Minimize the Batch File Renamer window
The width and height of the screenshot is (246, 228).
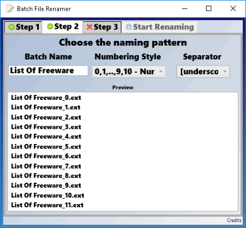185,9
